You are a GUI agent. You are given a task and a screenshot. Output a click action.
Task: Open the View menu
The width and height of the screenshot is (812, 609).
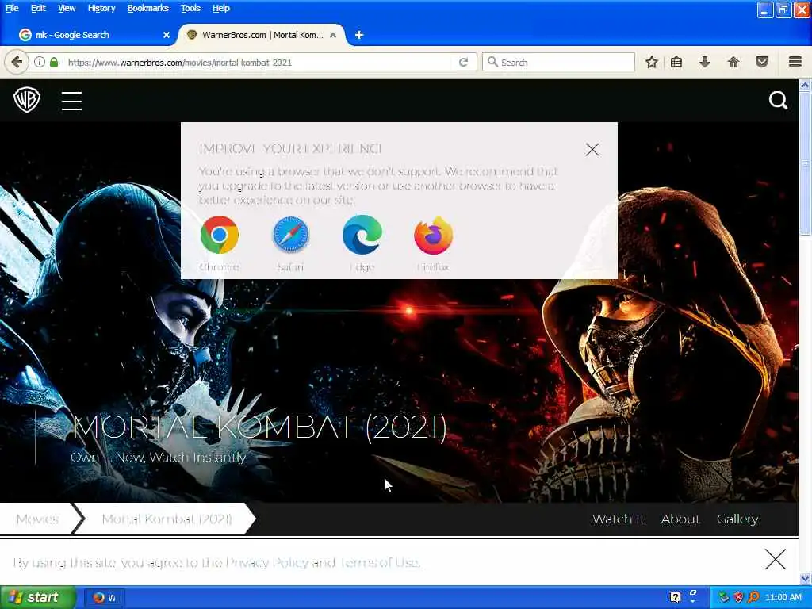point(67,8)
